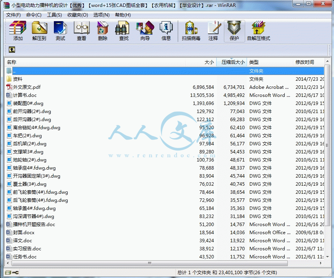334x278 pixels.
Task: Open the 工具(S) menu
Action: [54, 15]
